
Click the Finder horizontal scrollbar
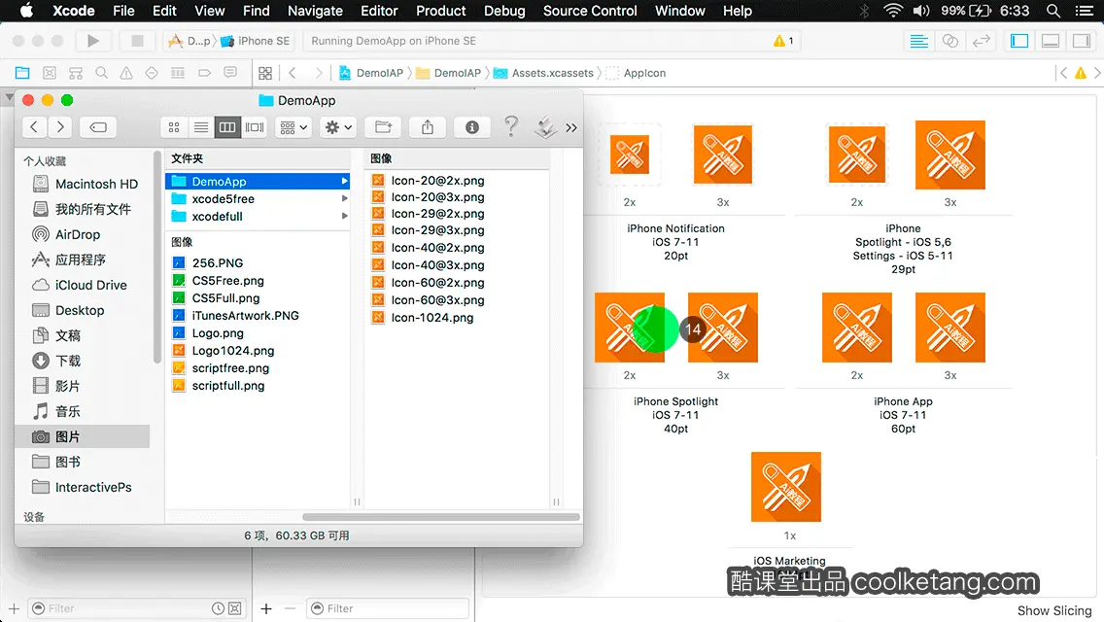tap(441, 517)
